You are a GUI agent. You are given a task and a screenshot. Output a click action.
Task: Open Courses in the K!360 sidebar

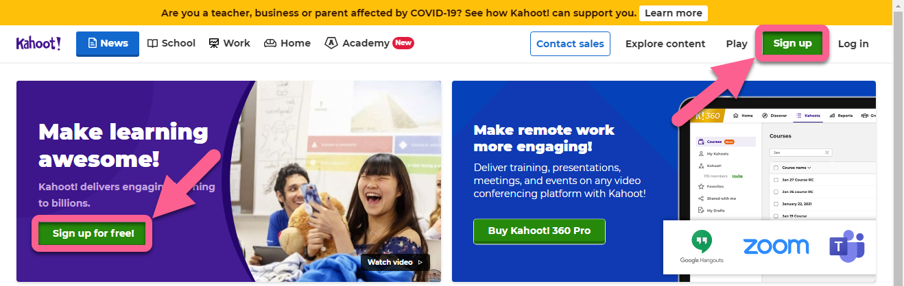(x=726, y=142)
